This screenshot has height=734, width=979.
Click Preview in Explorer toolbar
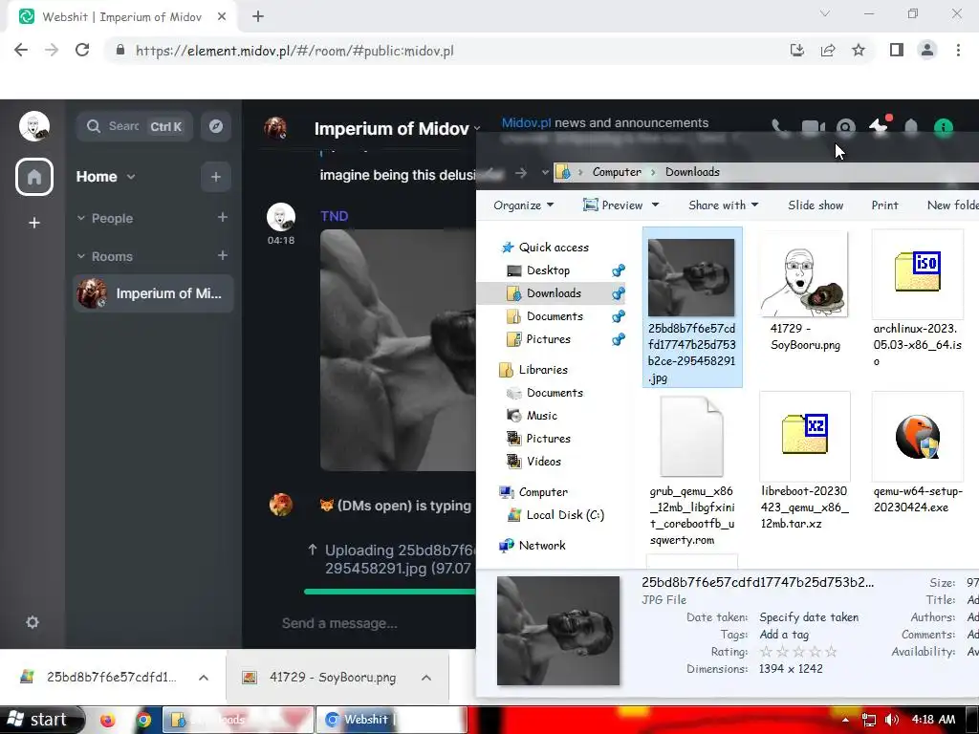613,205
